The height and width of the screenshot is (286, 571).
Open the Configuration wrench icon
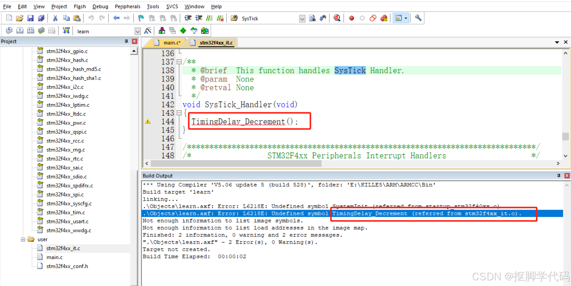[418, 18]
